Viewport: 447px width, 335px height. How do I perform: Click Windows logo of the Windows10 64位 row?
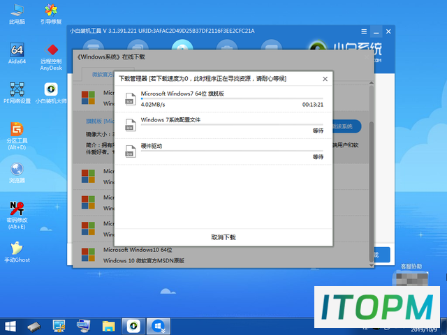pyautogui.click(x=88, y=255)
